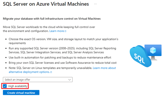Click the SQL cloud VM illustration
The image size is (164, 96).
tap(145, 56)
